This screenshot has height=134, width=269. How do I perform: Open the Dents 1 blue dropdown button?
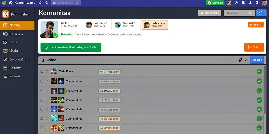257,60
